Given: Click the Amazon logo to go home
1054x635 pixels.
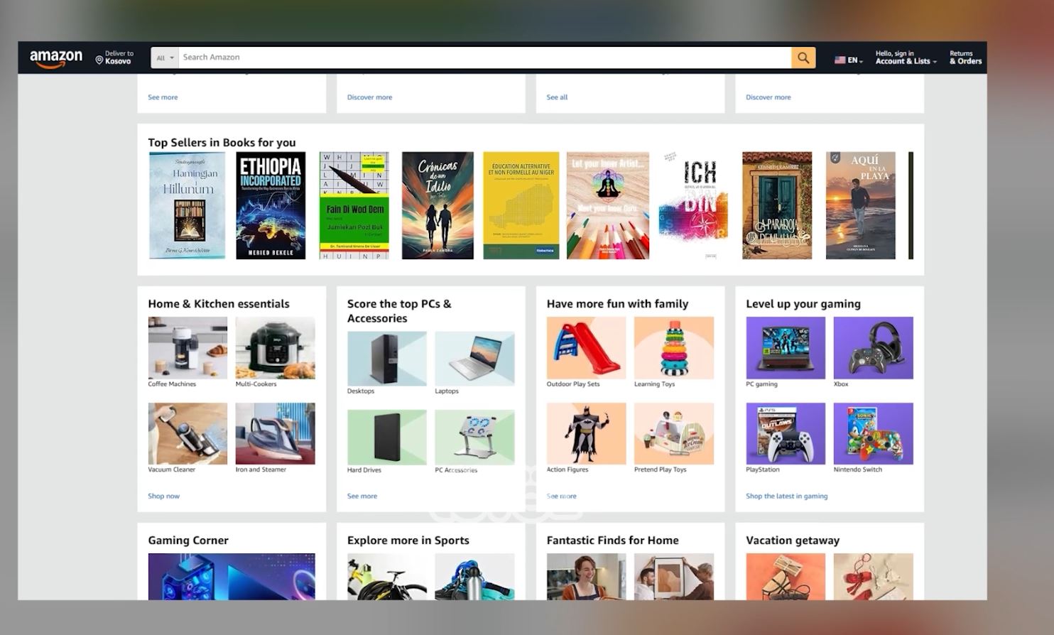Looking at the screenshot, I should pyautogui.click(x=55, y=58).
